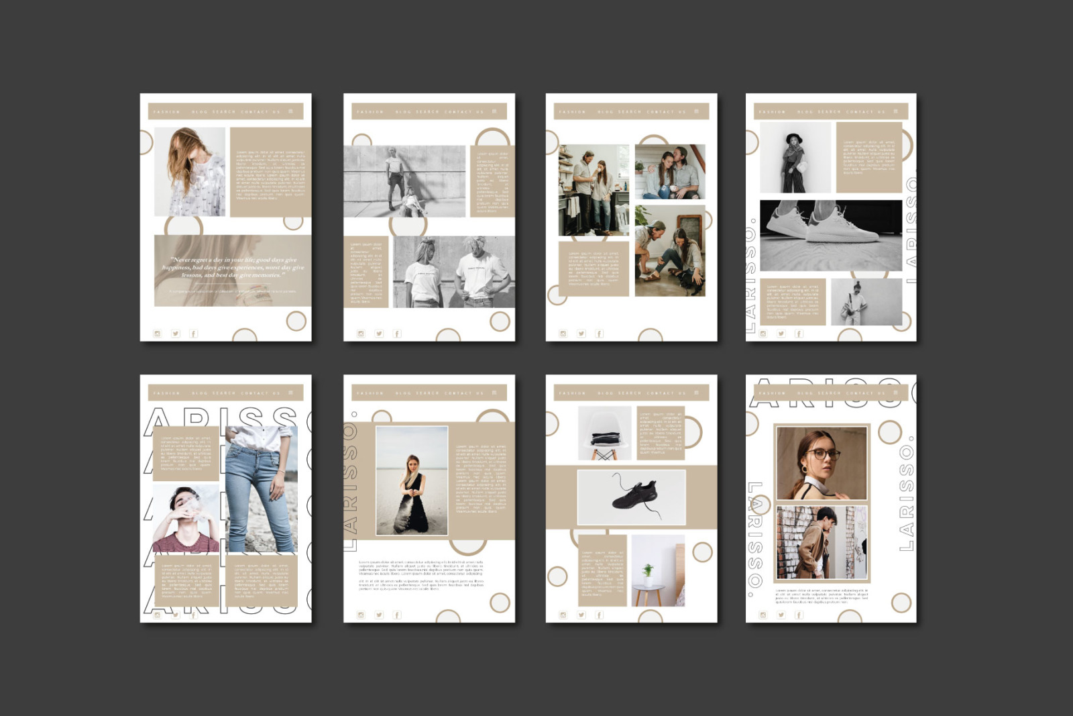Click the "Never regret a day" quote banner

point(232,270)
